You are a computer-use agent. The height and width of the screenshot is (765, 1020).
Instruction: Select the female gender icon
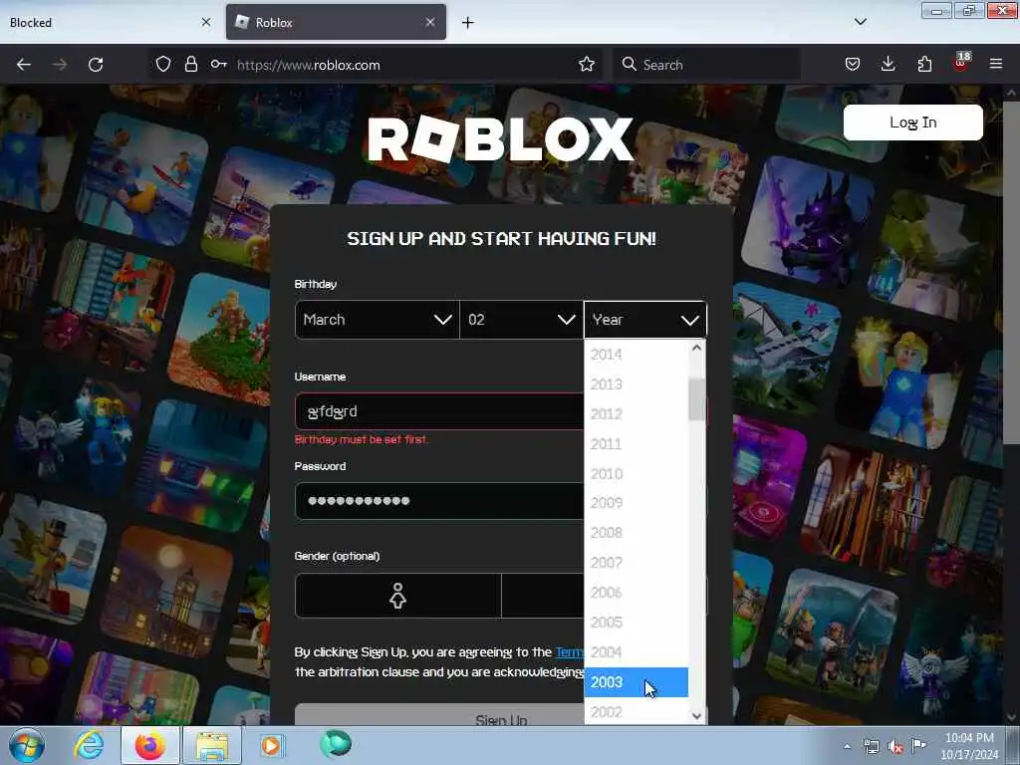click(x=397, y=596)
